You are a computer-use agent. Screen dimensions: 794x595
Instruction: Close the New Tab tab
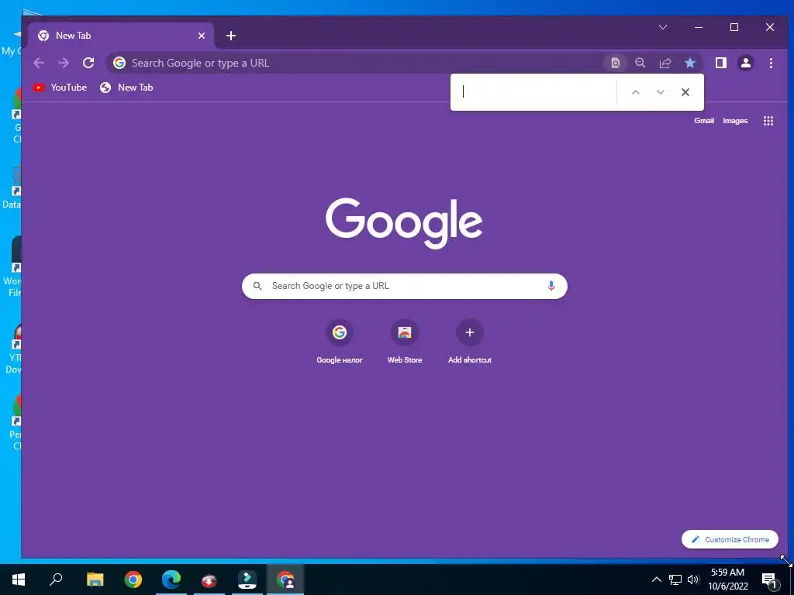click(x=202, y=36)
